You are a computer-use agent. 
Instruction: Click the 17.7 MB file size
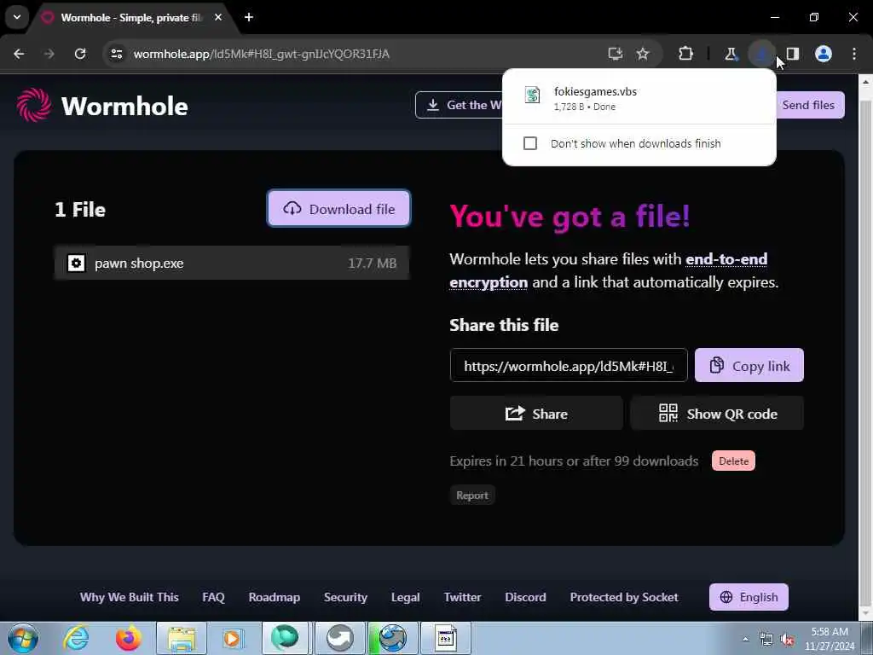(x=372, y=263)
